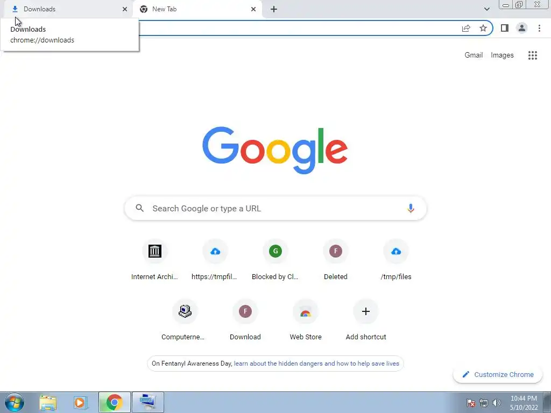
Task: Open Windows Explorer from taskbar
Action: (48, 402)
